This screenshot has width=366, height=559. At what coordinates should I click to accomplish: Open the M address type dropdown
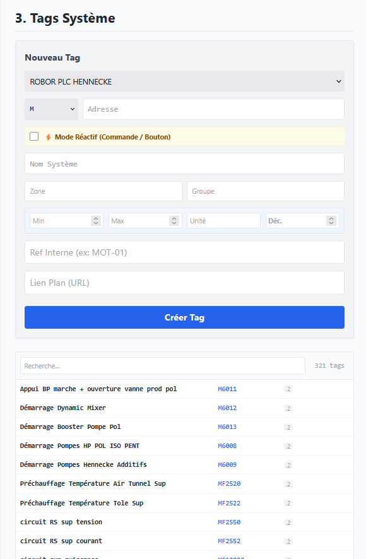(52, 109)
